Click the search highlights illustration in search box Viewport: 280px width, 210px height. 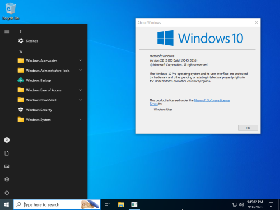(90, 204)
